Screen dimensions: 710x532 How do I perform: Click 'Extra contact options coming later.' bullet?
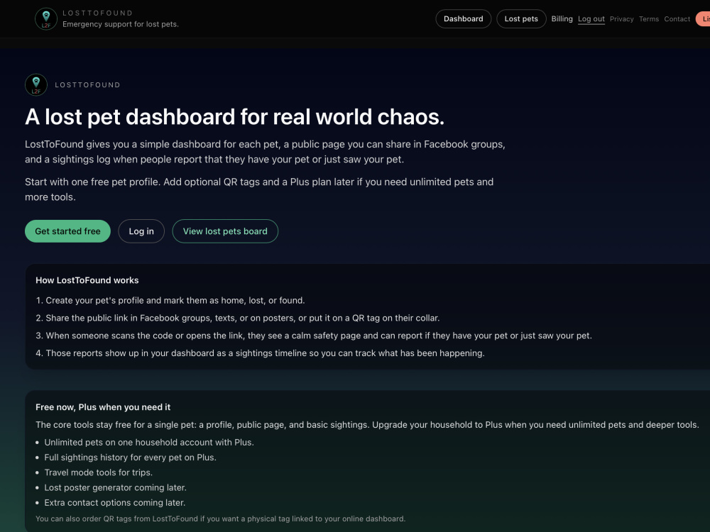114,503
